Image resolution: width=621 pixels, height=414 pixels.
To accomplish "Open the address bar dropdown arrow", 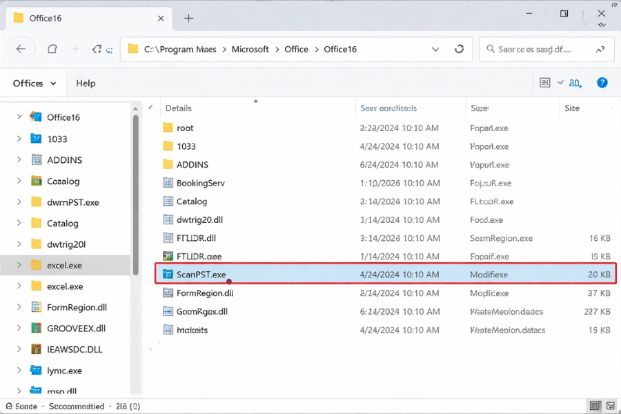I will 435,49.
